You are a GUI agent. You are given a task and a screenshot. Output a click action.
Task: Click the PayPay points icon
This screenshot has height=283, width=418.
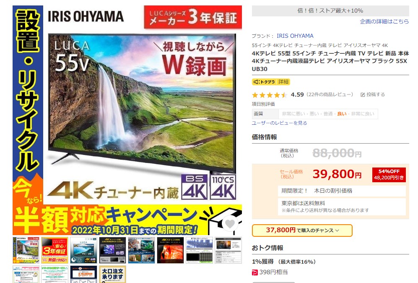click(254, 273)
